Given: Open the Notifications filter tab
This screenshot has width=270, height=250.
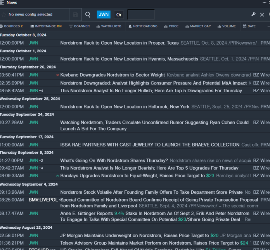Looking at the screenshot, I should 142,26.
